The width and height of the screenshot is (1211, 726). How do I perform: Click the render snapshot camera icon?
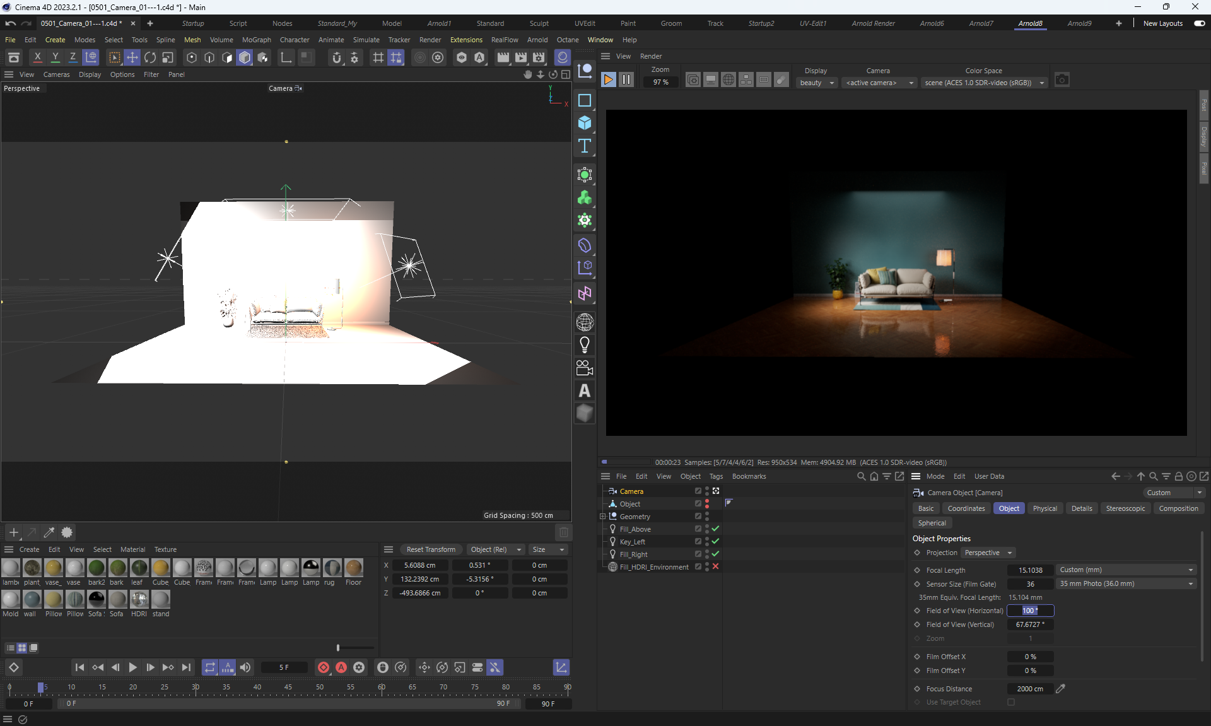1062,80
